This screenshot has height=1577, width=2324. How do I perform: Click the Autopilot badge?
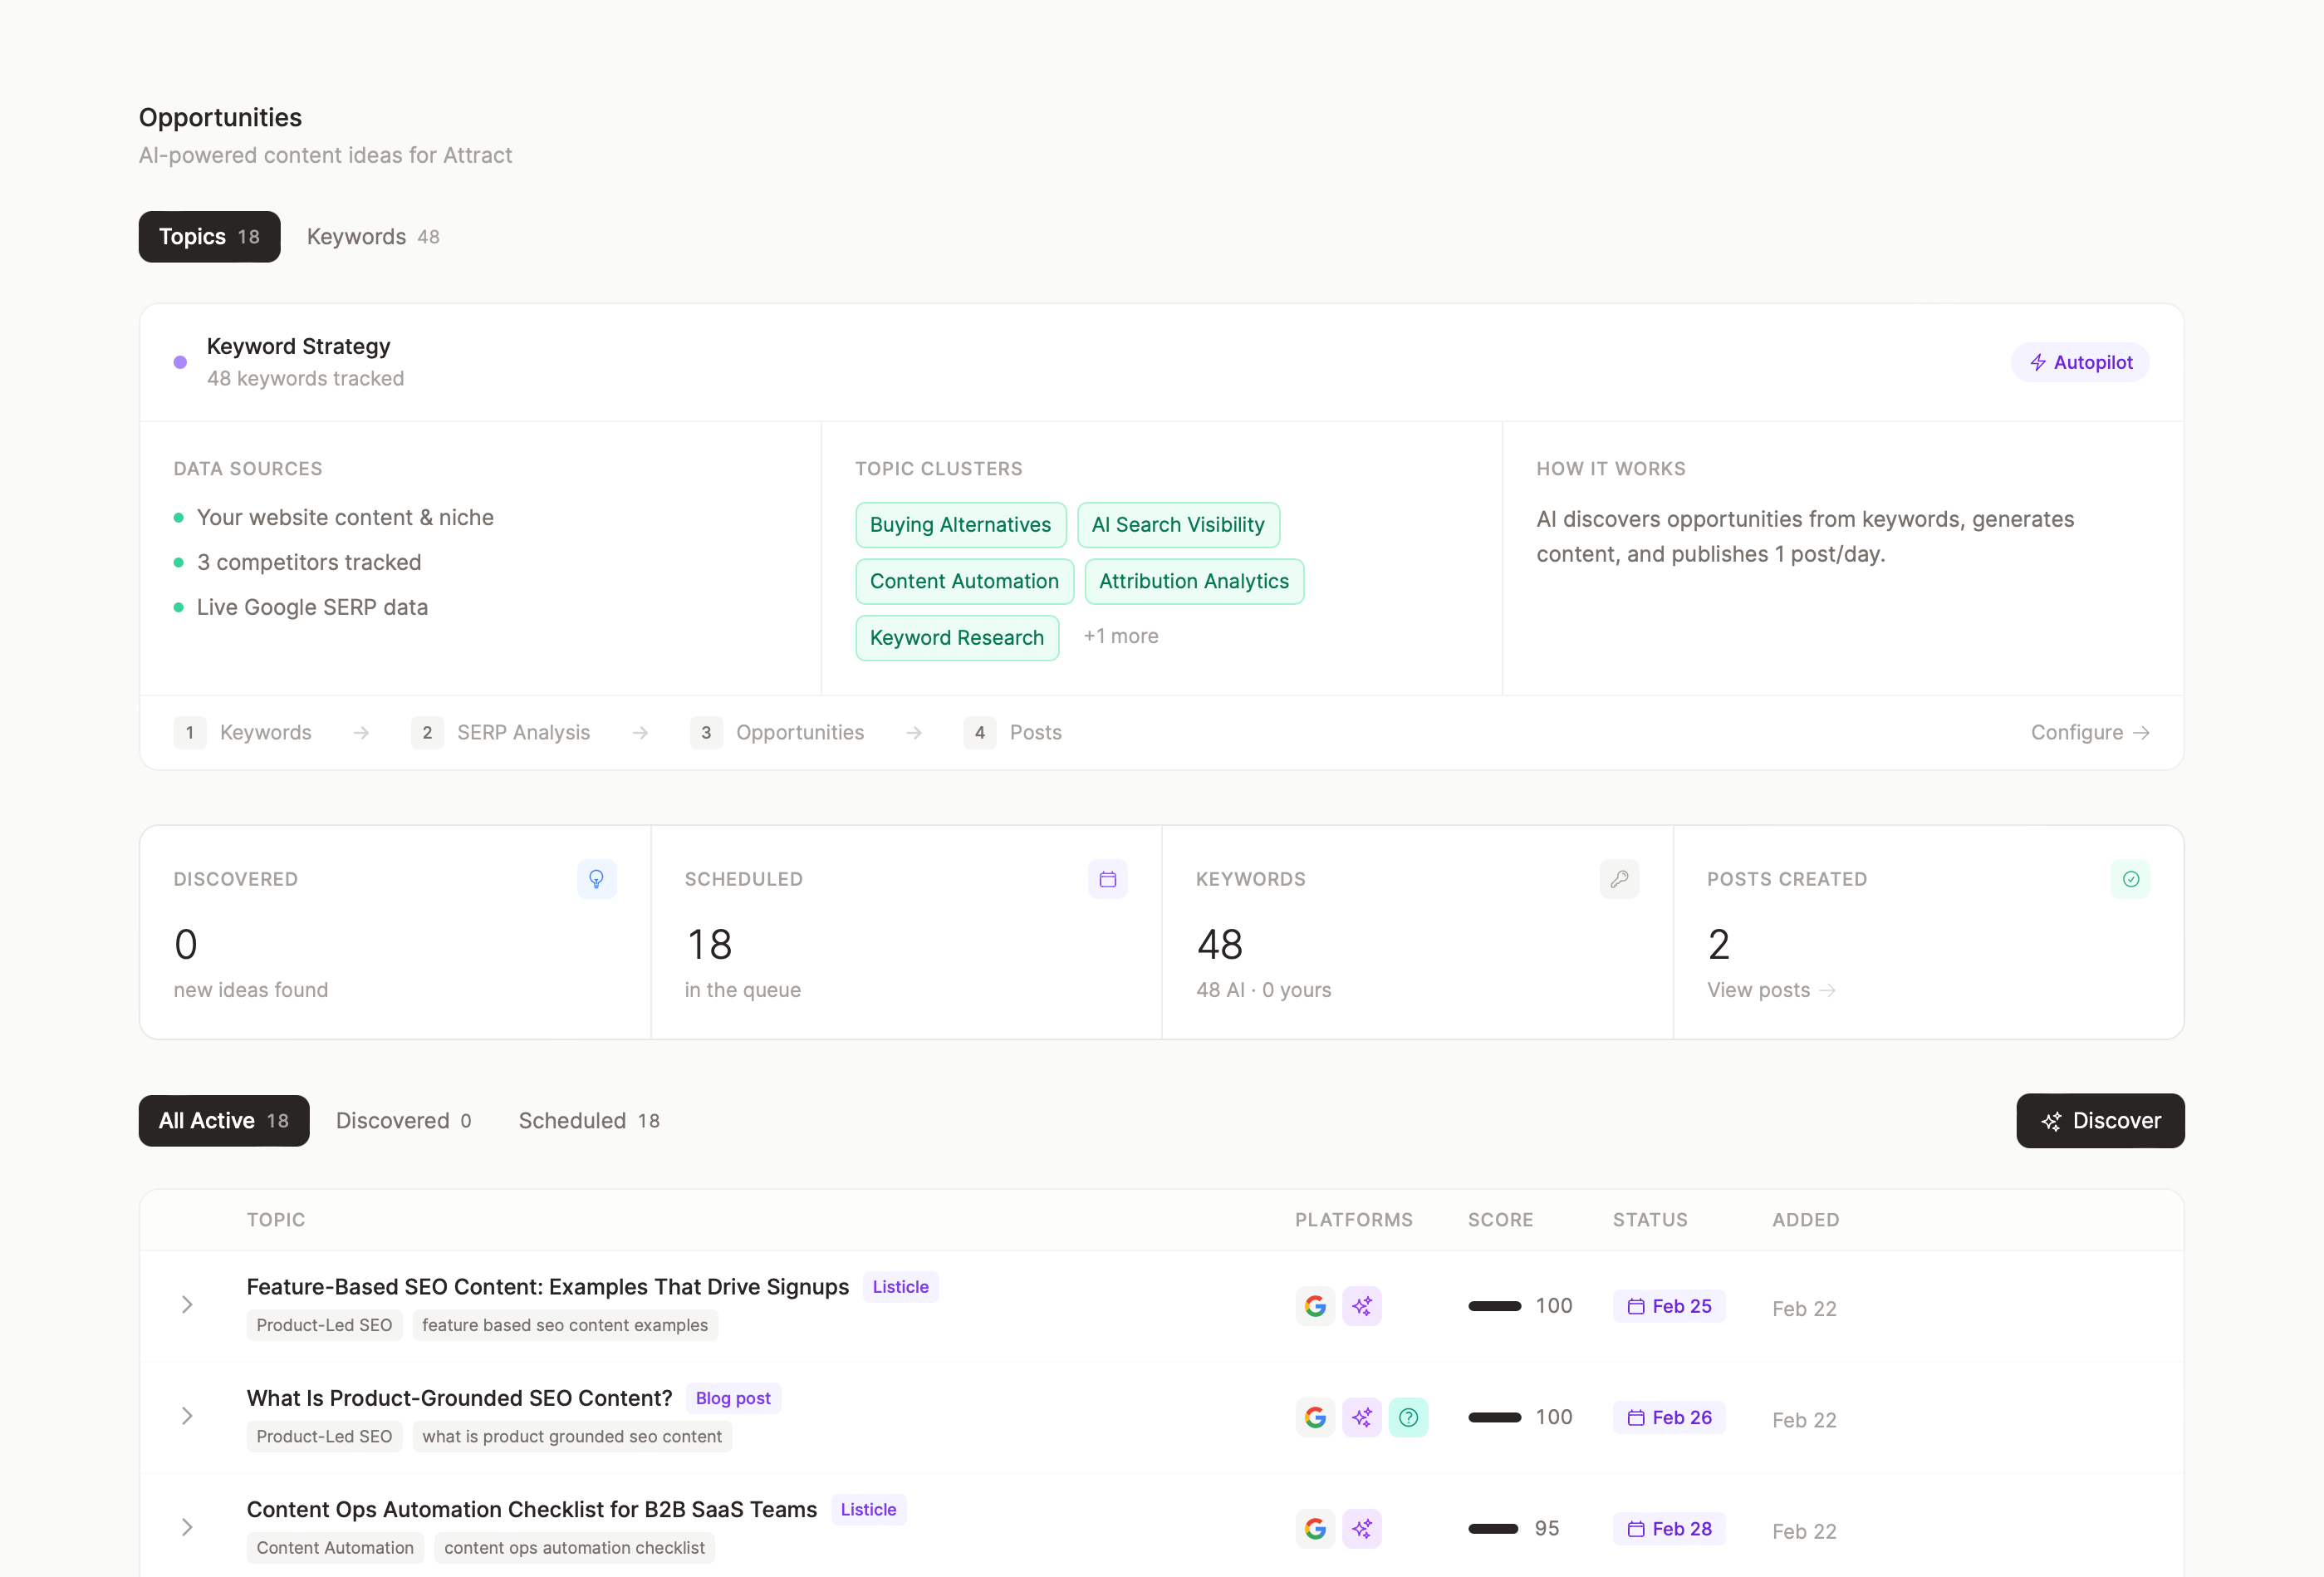pos(2080,362)
